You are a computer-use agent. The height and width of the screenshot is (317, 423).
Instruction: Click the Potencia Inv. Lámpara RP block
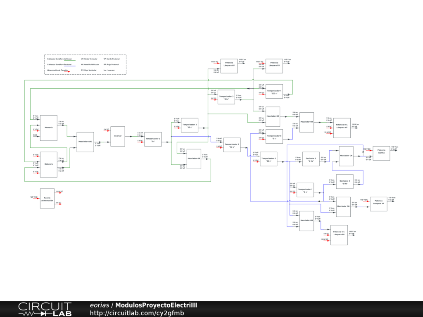tap(339, 235)
